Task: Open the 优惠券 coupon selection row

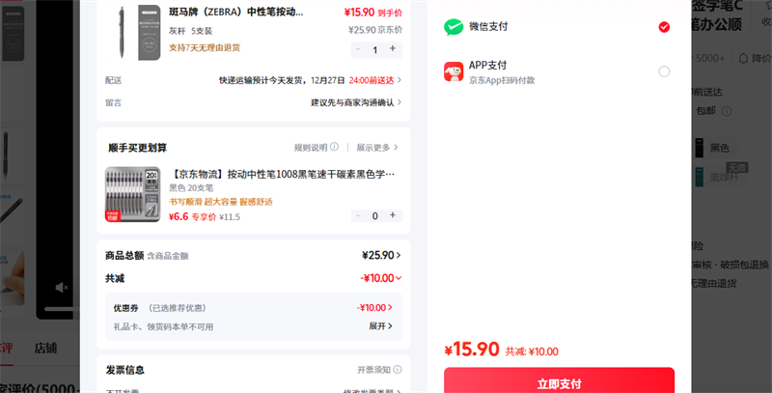Action: click(253, 308)
